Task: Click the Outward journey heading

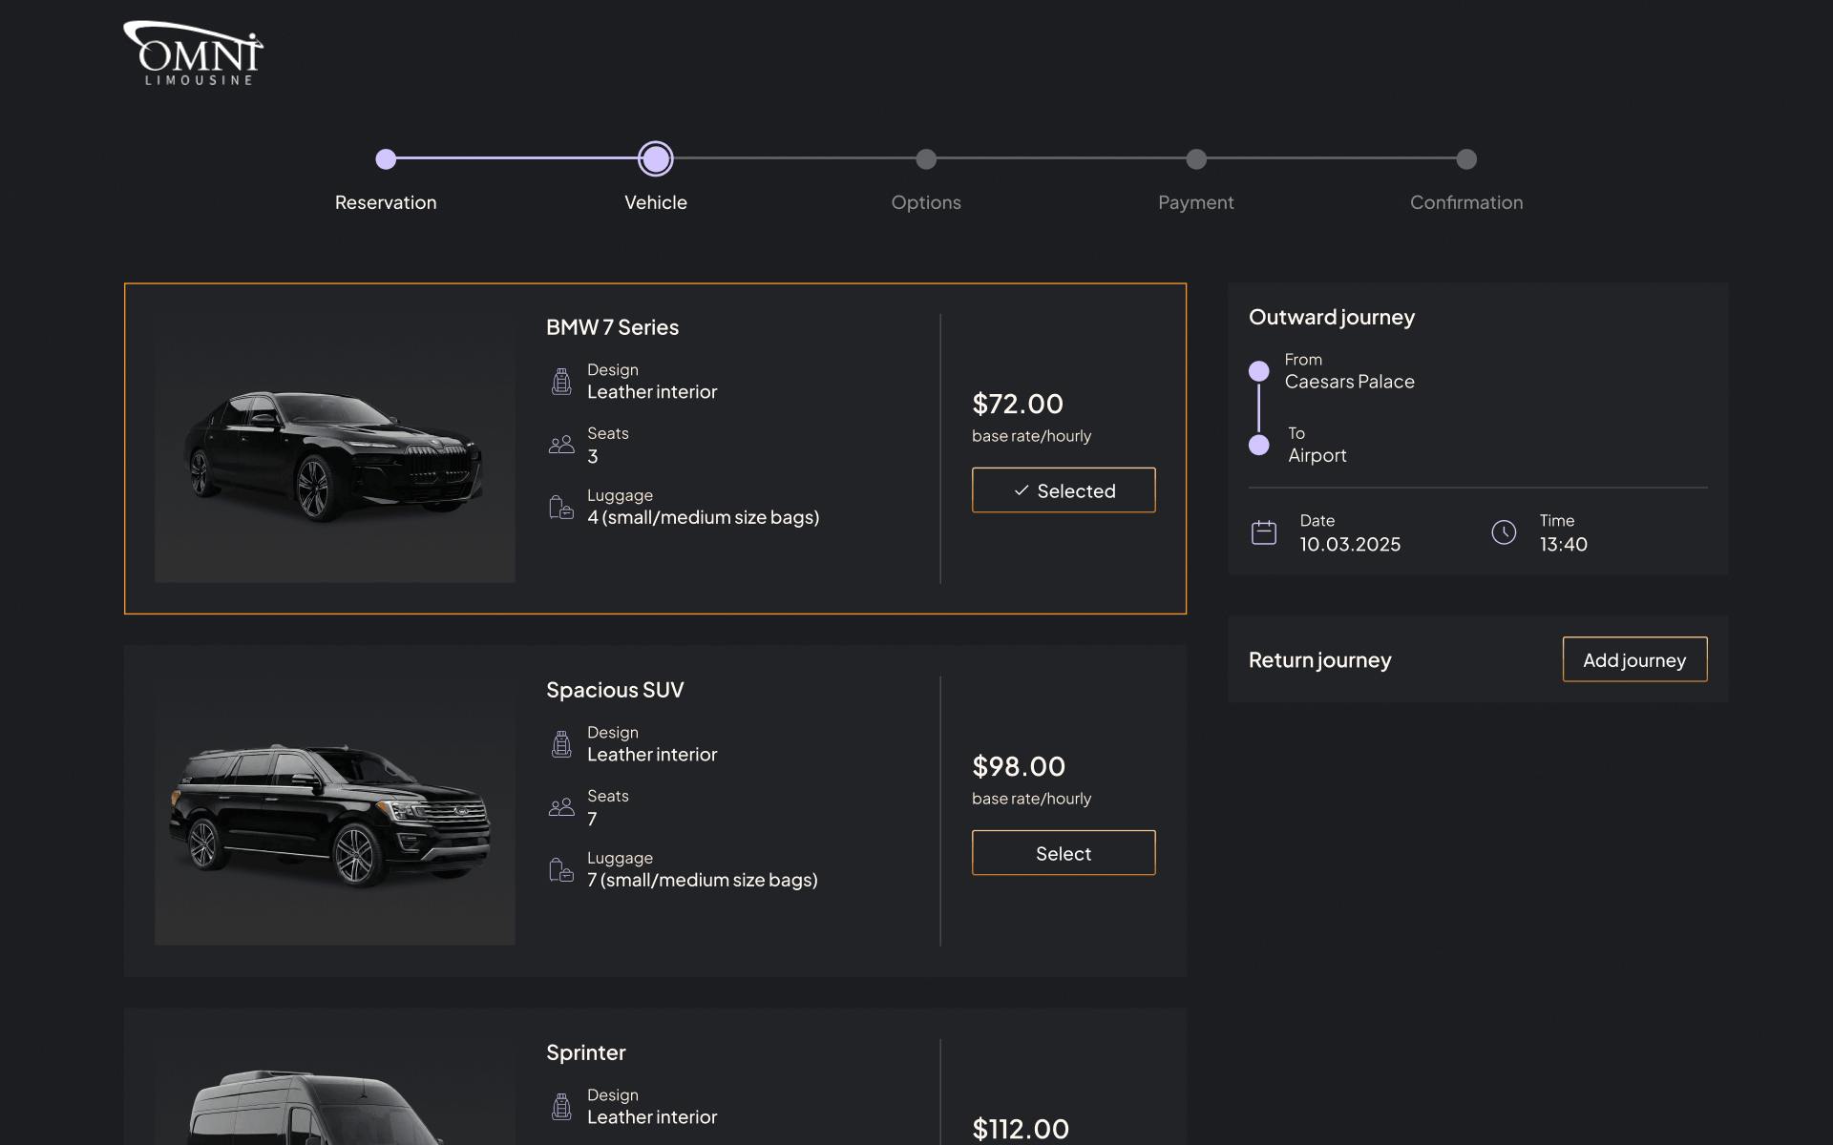Action: 1332,317
